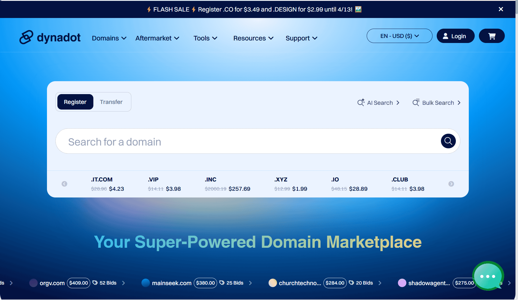Click the Dynadot logo icon
518x300 pixels.
coord(26,37)
